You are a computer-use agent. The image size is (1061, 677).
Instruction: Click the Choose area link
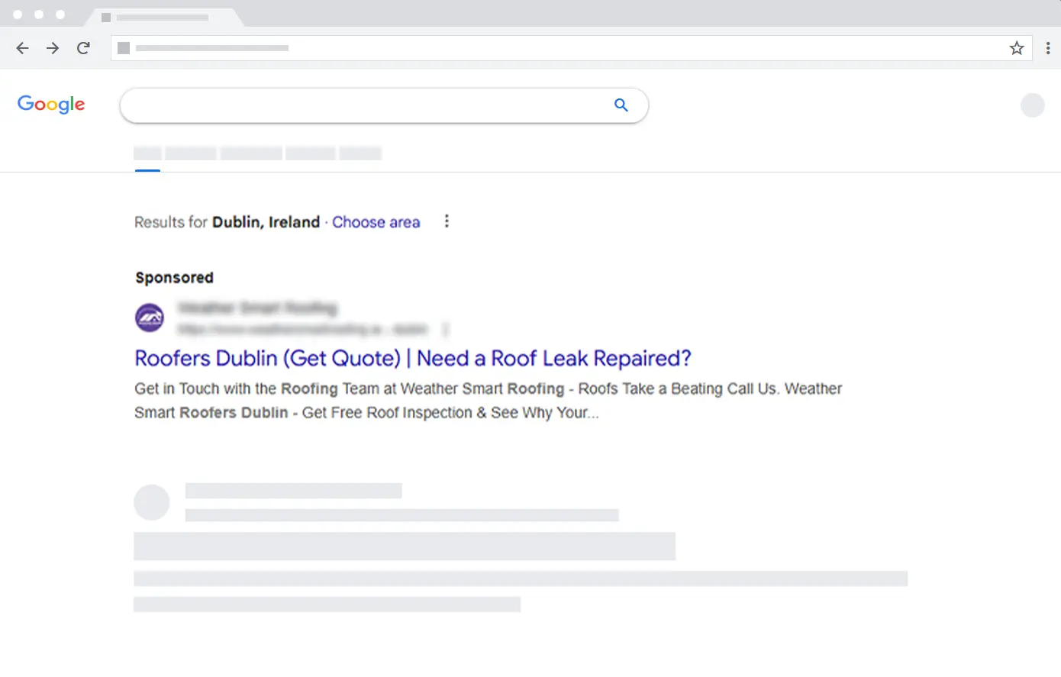(x=376, y=222)
